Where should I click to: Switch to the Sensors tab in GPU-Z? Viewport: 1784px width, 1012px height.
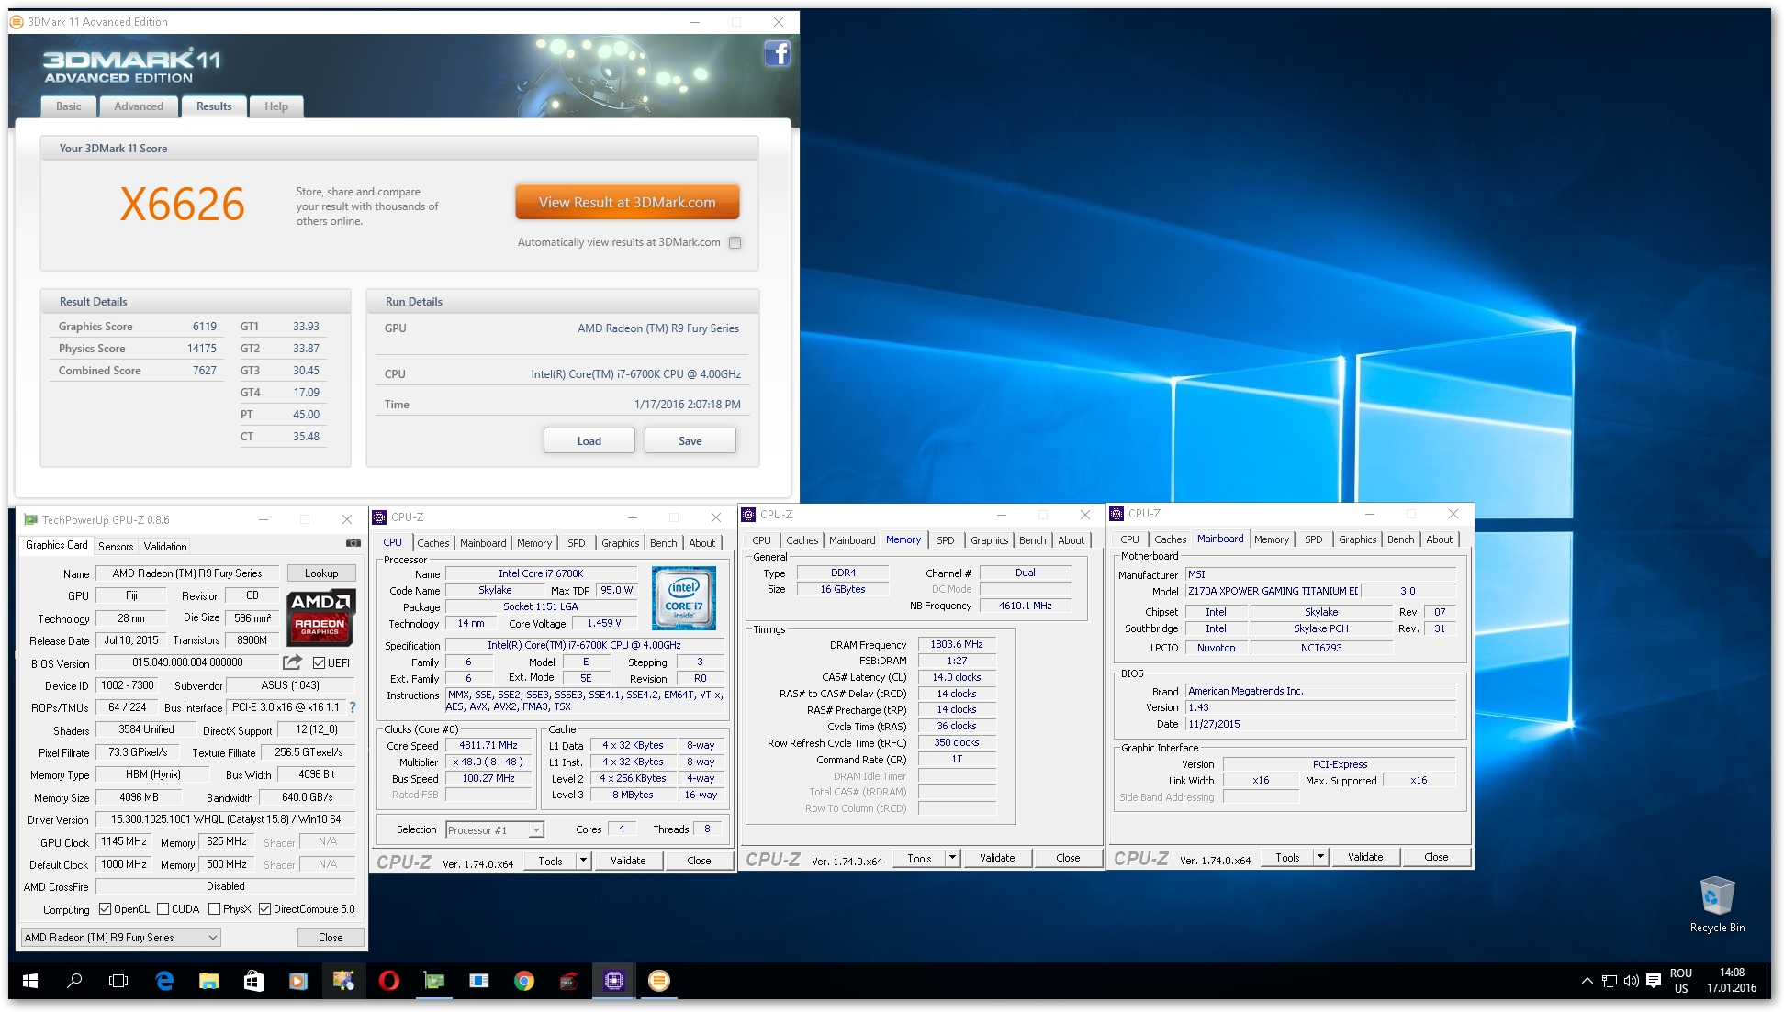coord(116,546)
